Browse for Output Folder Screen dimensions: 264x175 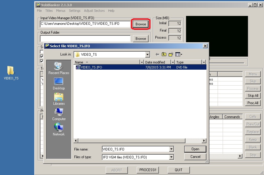141,39
